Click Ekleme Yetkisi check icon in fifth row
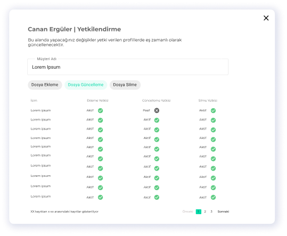287x236 pixels. click(100, 149)
